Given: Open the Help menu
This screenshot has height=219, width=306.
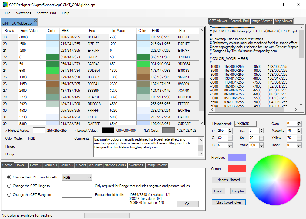Looking at the screenshot, I should point(65,13).
